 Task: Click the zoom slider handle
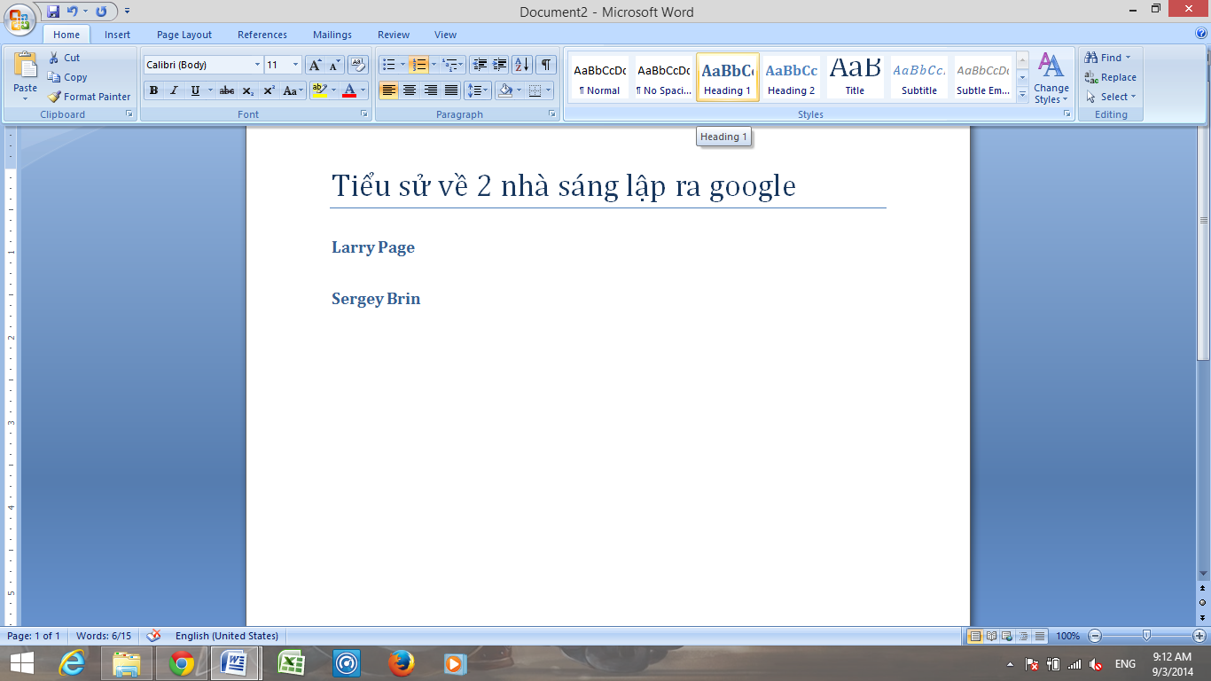tap(1147, 636)
